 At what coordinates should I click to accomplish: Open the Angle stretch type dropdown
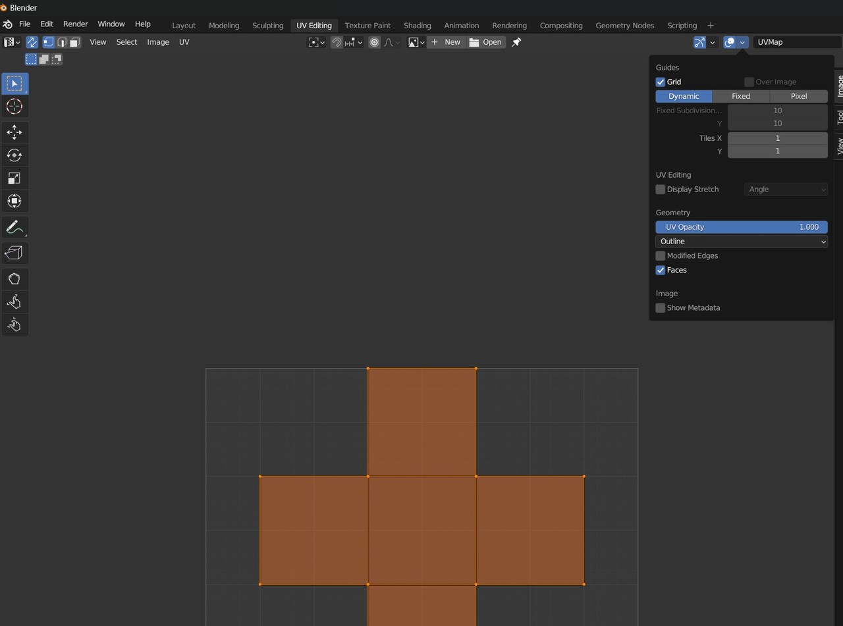[786, 190]
